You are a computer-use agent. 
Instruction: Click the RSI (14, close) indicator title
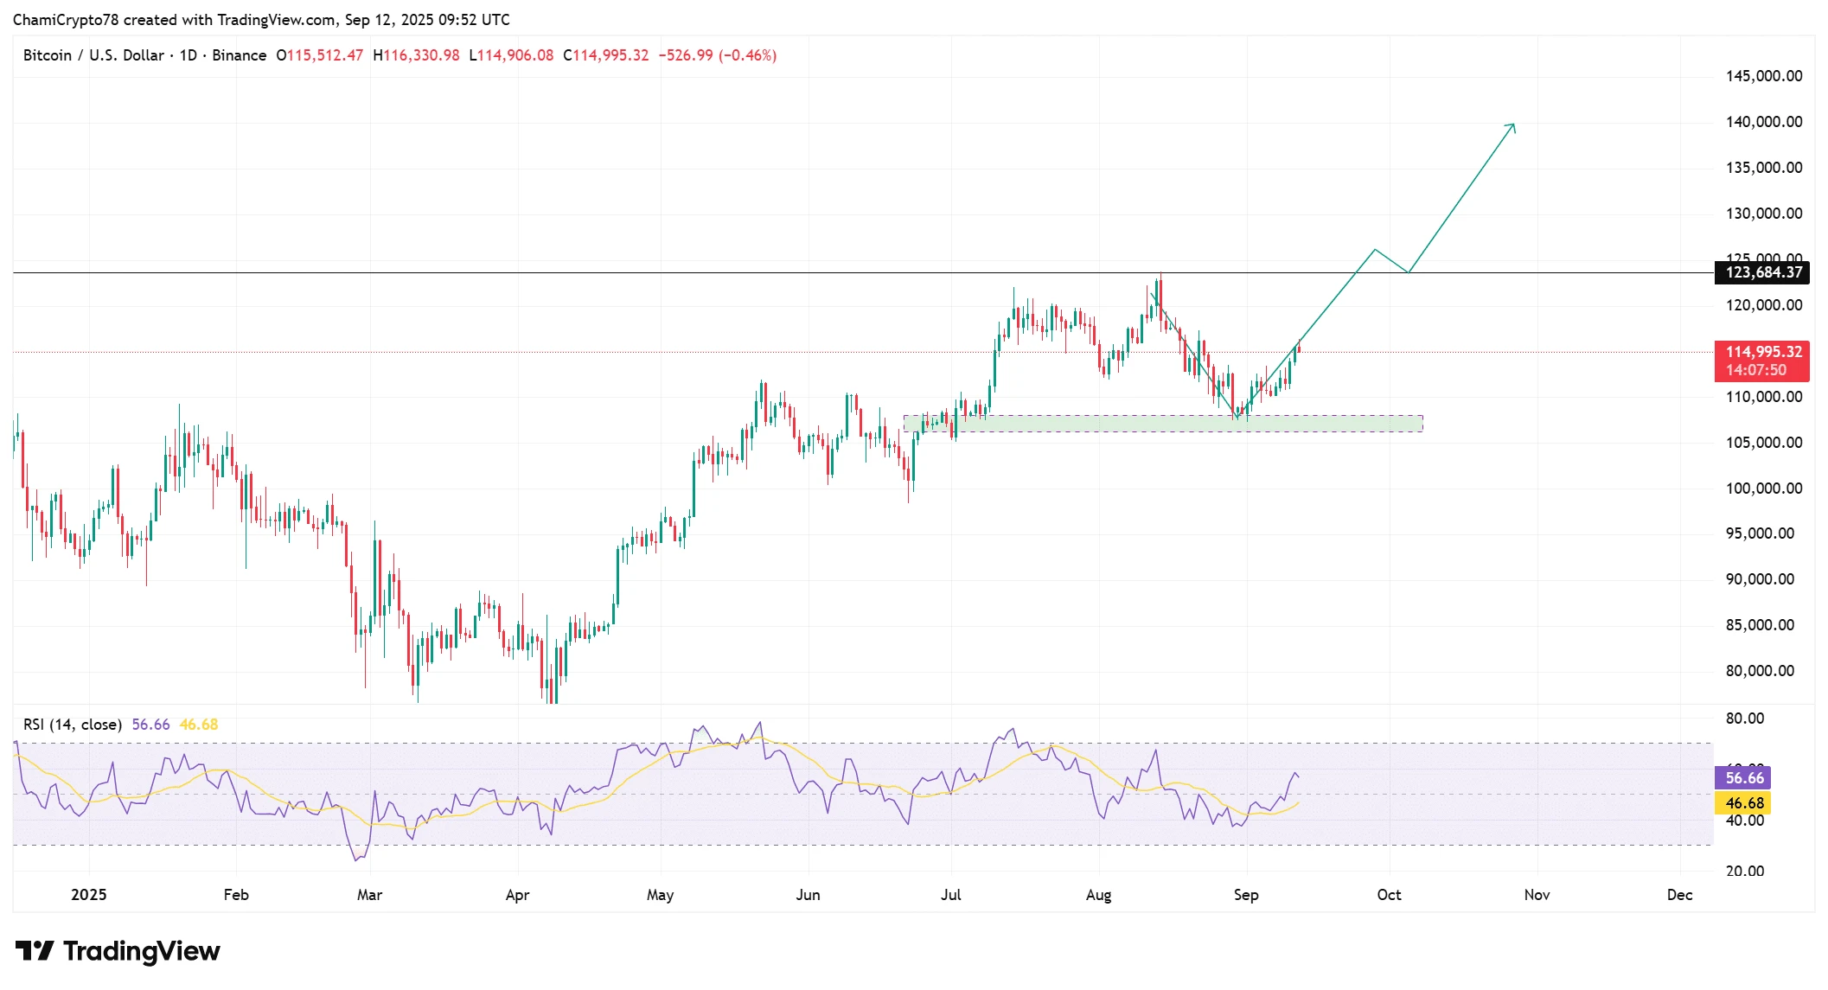pos(72,725)
